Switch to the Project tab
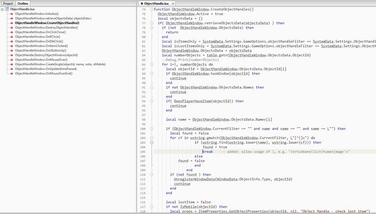The image size is (376, 214). (8, 4)
